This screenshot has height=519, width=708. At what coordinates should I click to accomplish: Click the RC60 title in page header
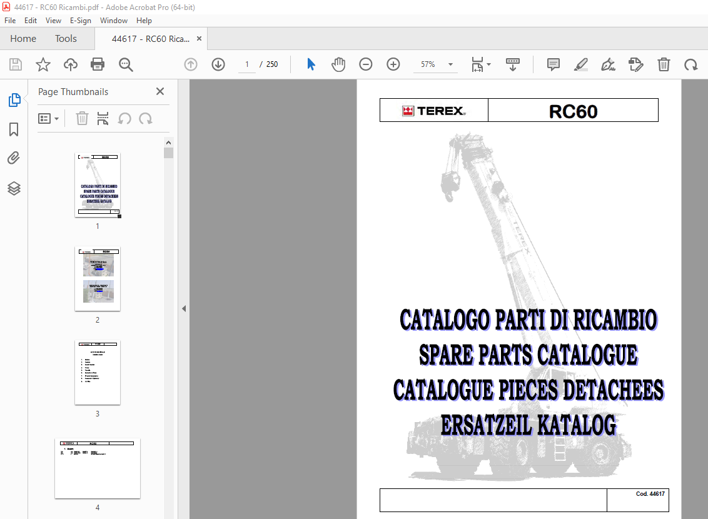[573, 111]
